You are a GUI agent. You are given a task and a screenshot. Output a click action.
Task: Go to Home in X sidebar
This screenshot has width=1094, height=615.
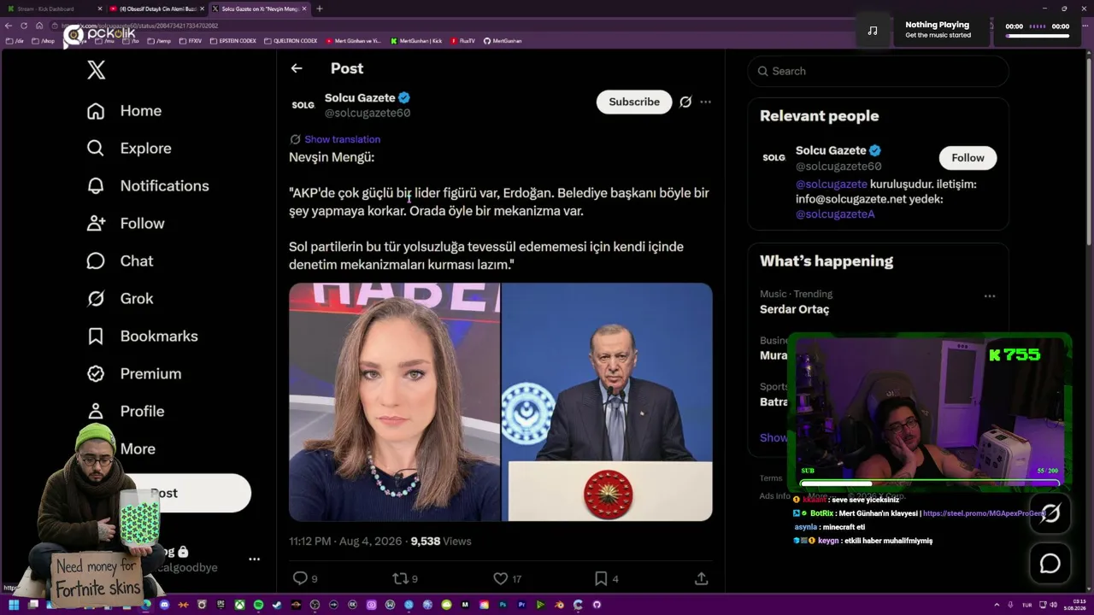[x=124, y=111]
